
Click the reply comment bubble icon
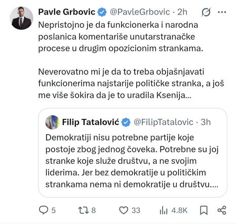pos(44,210)
